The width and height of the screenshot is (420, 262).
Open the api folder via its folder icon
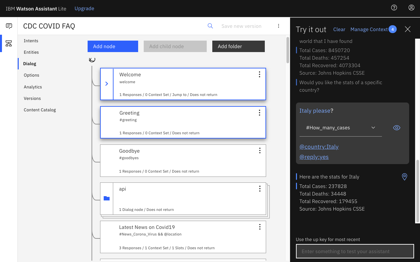[107, 198]
